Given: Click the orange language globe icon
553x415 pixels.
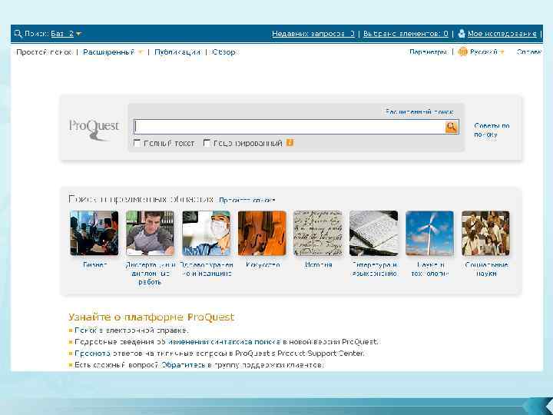Looking at the screenshot, I should (x=462, y=52).
